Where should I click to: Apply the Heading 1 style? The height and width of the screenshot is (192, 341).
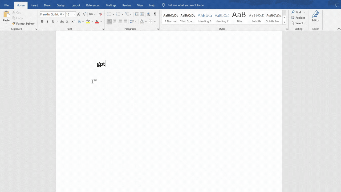(x=205, y=18)
